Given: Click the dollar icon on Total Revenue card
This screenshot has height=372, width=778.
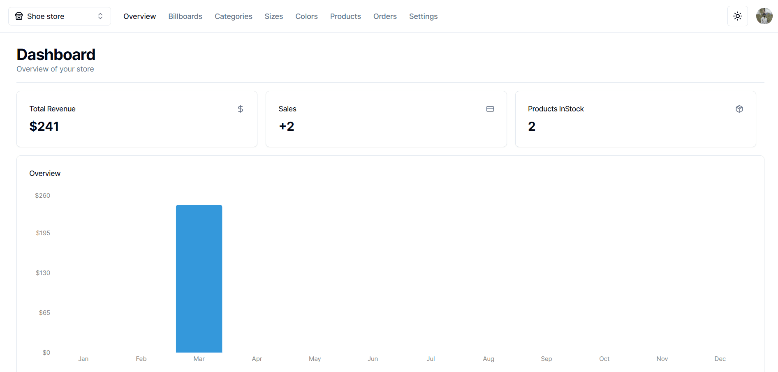Looking at the screenshot, I should point(241,109).
